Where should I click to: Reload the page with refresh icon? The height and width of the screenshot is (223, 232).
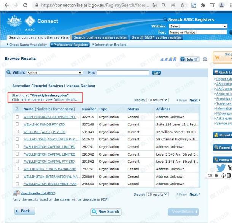pyautogui.click(x=25, y=5)
